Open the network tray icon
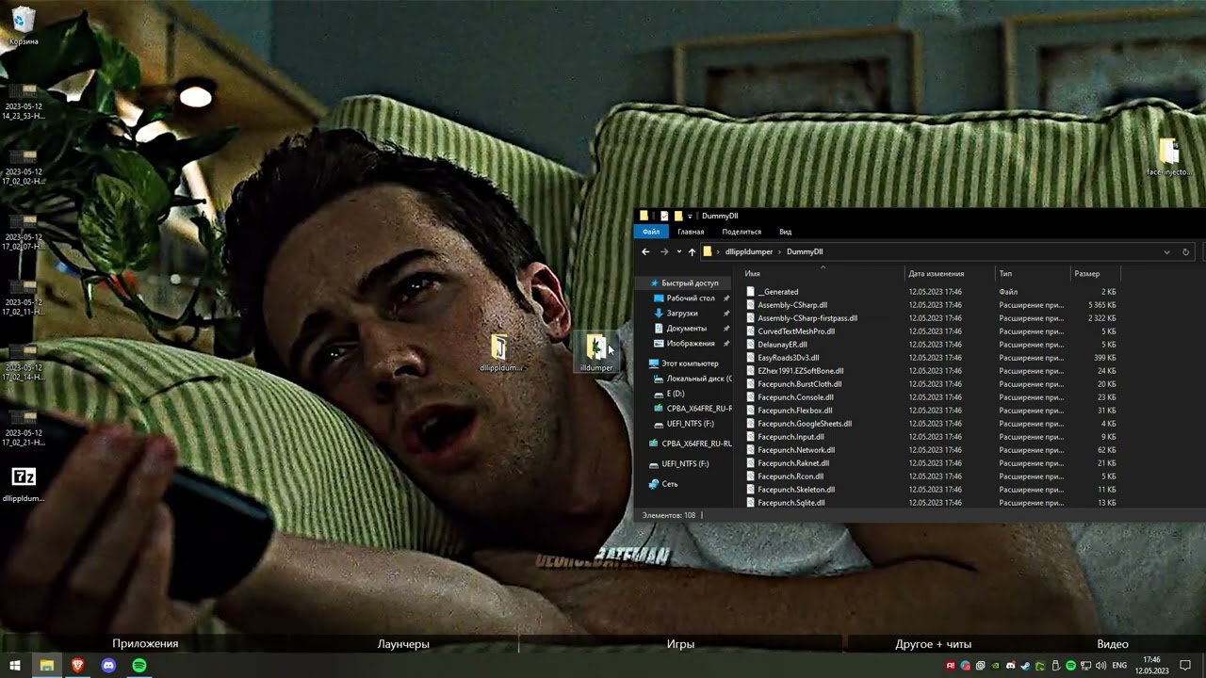The height and width of the screenshot is (678, 1206). click(1085, 666)
